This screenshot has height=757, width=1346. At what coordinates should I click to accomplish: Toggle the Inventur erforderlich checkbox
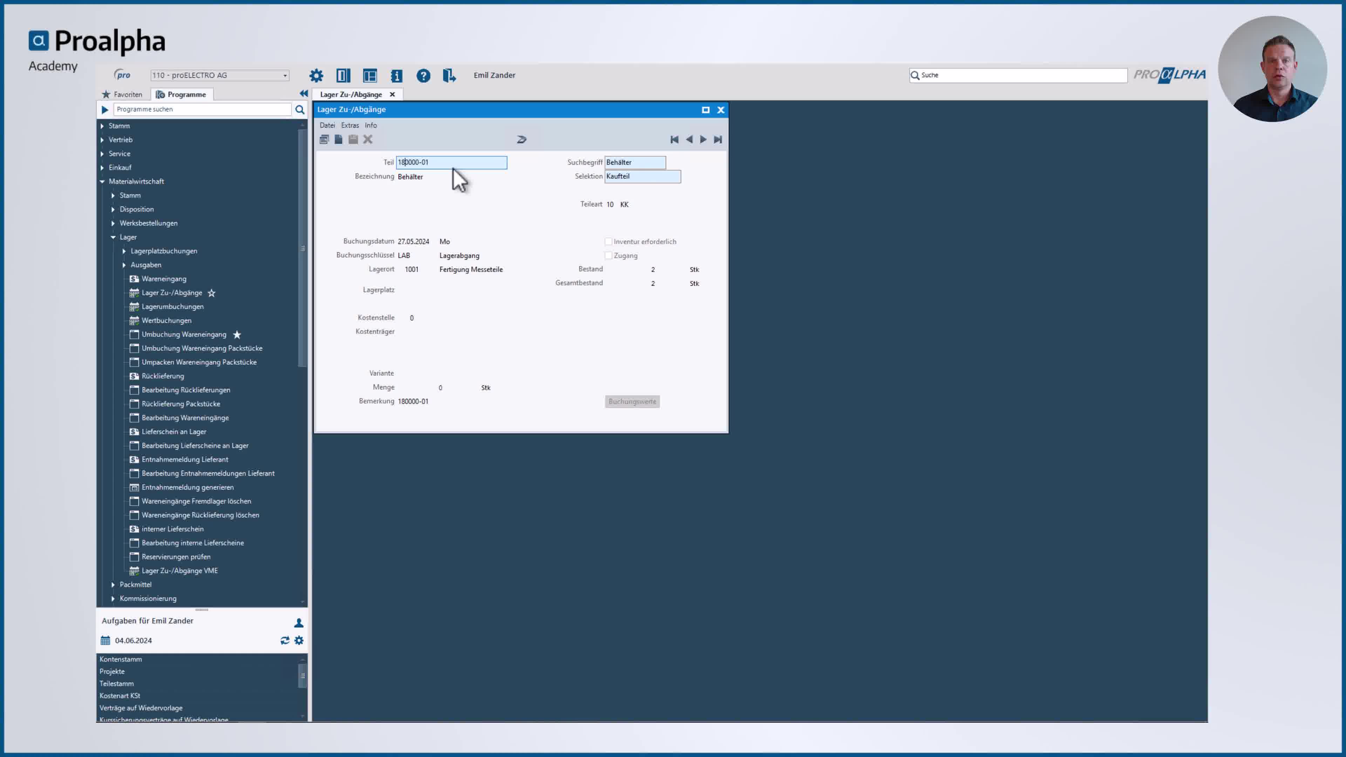click(608, 241)
